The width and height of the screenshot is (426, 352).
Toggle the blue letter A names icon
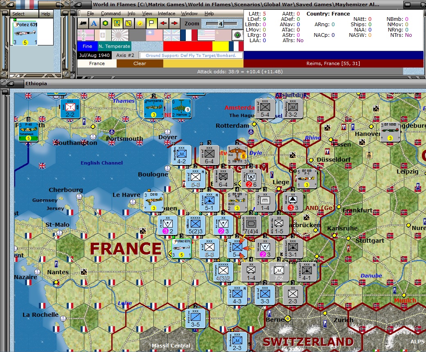[x=94, y=23]
